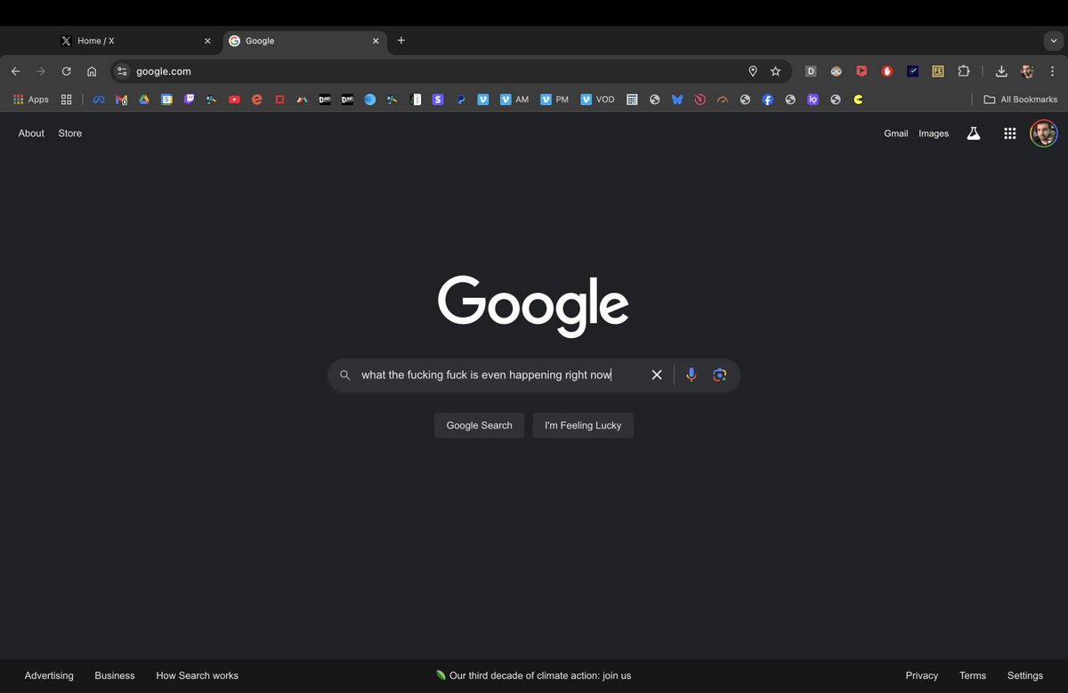Go back to the previous page

(15, 71)
